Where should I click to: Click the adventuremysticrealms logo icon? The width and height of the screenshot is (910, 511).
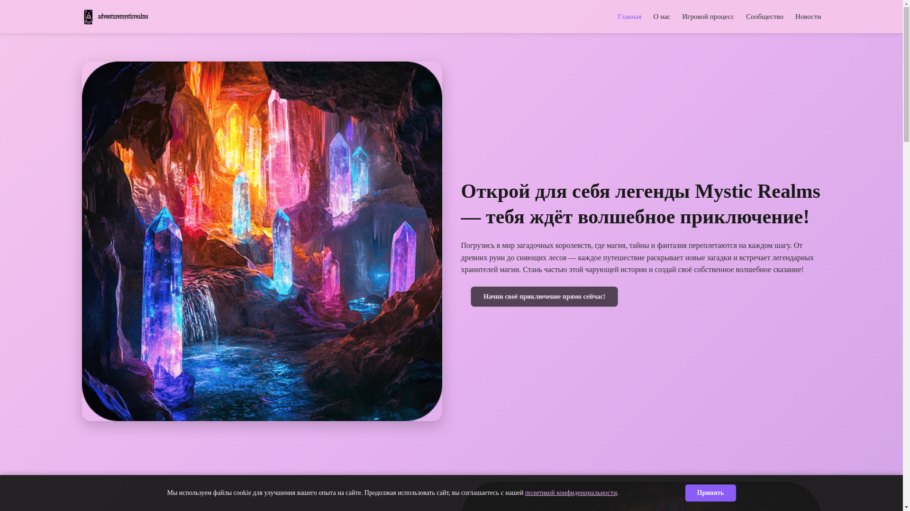coord(88,17)
